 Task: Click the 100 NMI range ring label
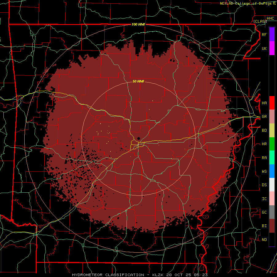coord(138,24)
